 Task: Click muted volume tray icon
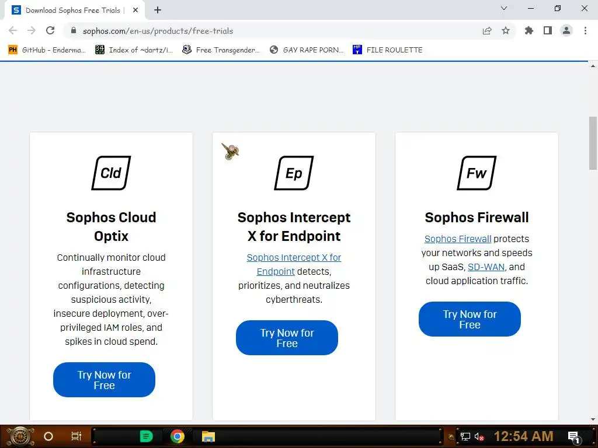click(479, 437)
